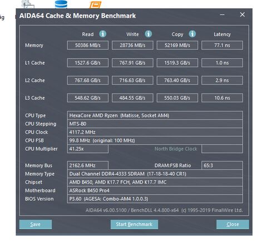Click the CPU Type field HexaCore AMD Ryzen
267x247 pixels.
pos(155,116)
